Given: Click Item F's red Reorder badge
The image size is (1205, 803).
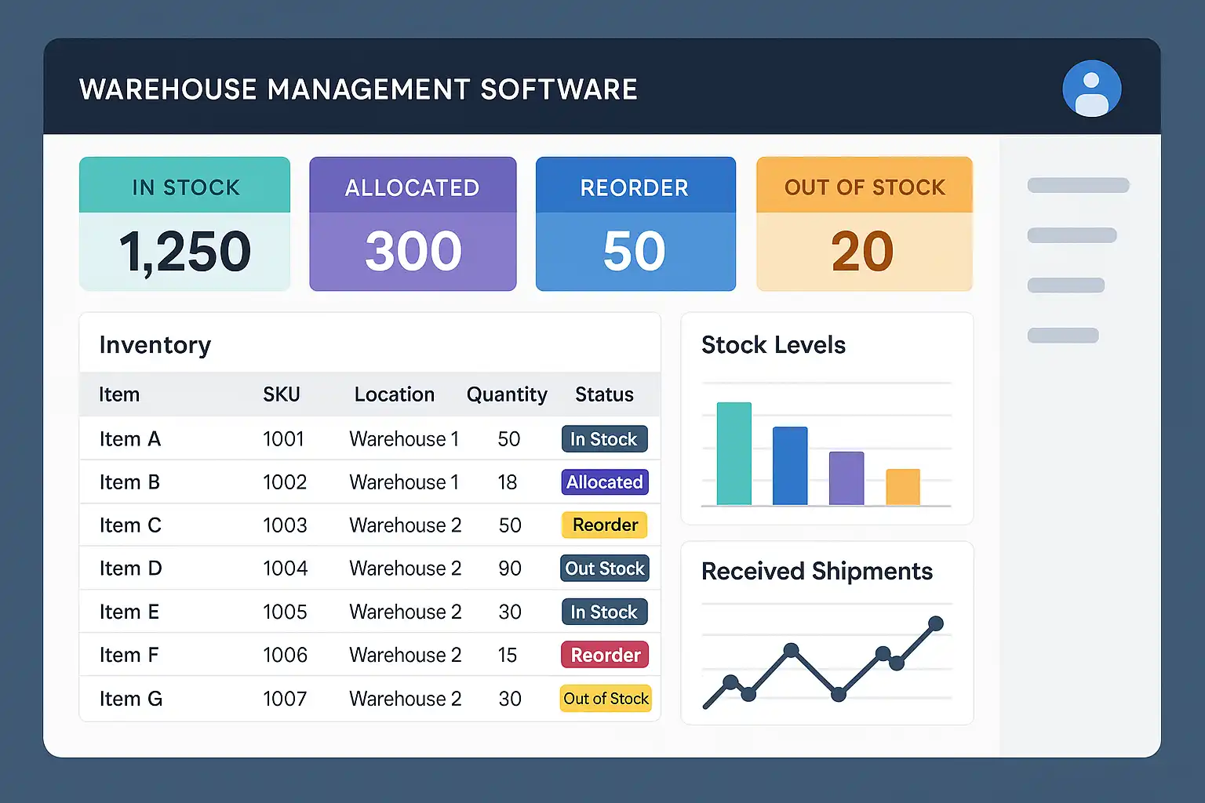Looking at the screenshot, I should [x=605, y=655].
